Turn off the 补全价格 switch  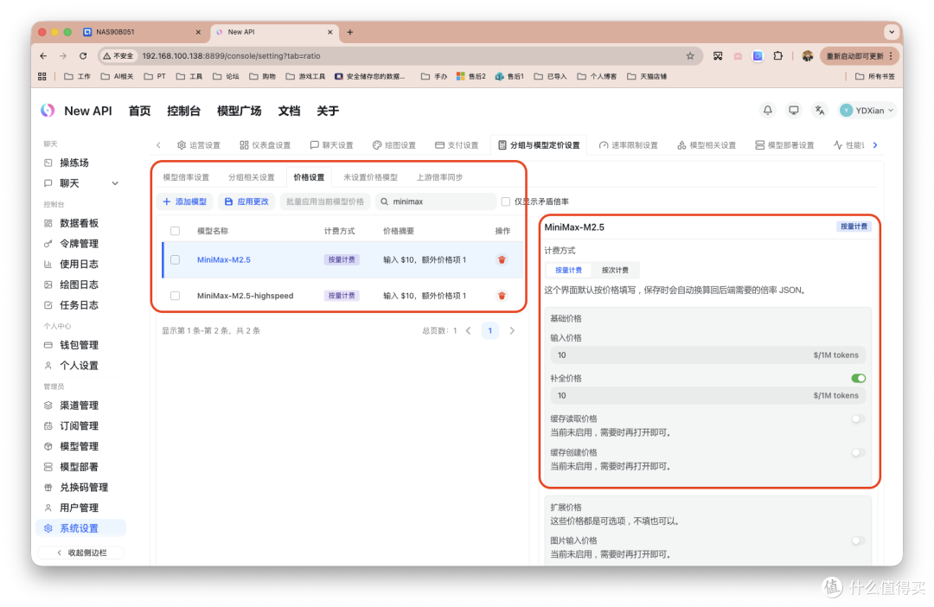(858, 378)
